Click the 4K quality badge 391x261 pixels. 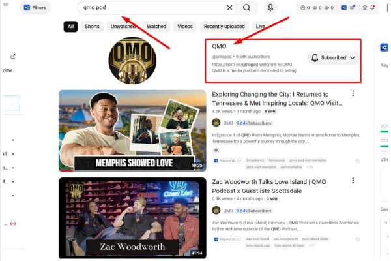[x=216, y=150]
